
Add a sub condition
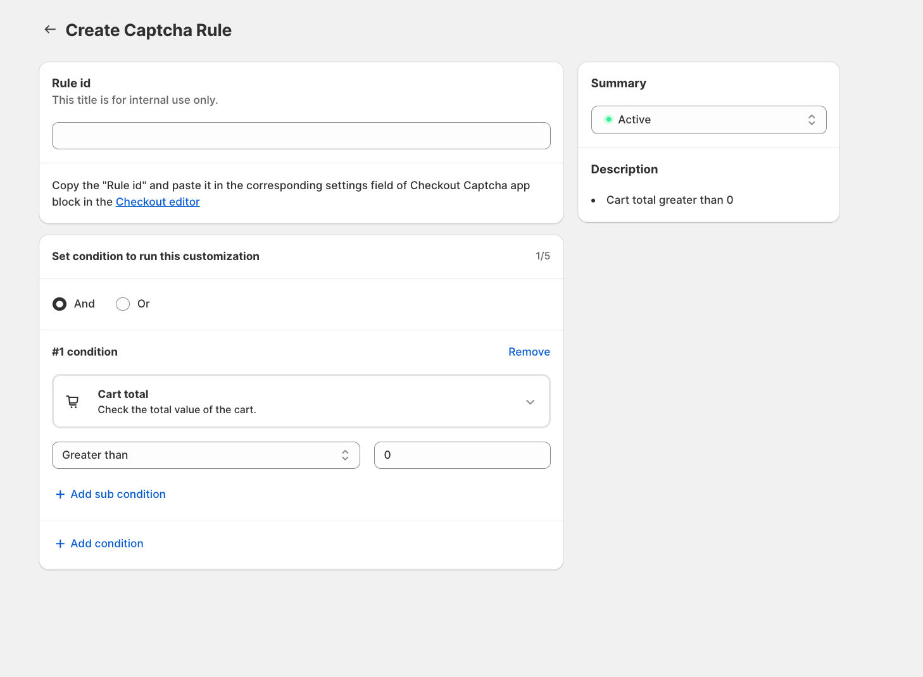(x=118, y=494)
